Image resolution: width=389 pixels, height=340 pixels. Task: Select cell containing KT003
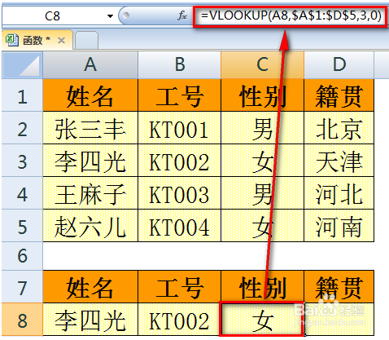179,193
